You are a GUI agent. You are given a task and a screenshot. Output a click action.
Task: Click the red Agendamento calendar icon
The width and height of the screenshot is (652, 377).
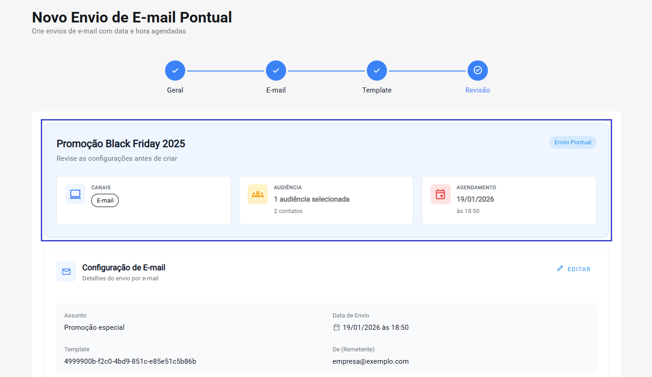pos(440,194)
